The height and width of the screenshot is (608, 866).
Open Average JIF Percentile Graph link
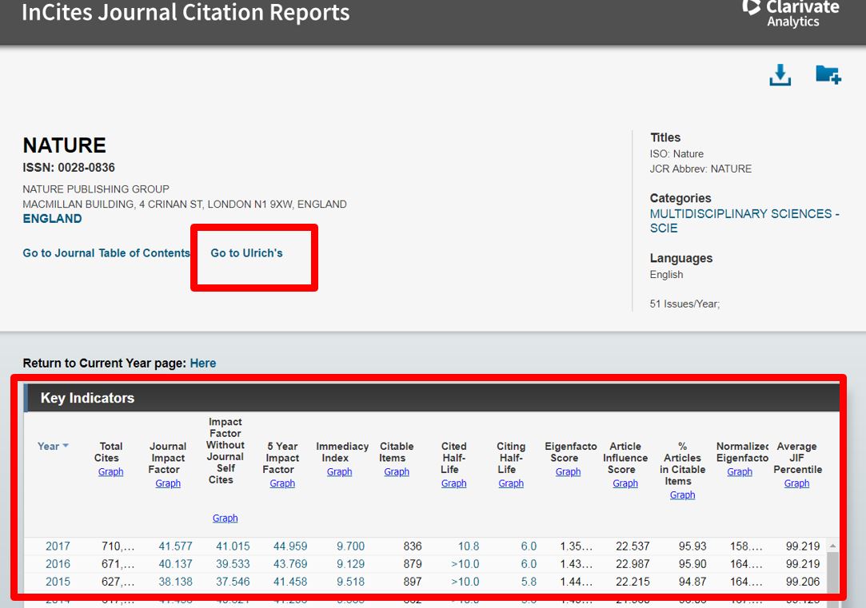tap(796, 483)
